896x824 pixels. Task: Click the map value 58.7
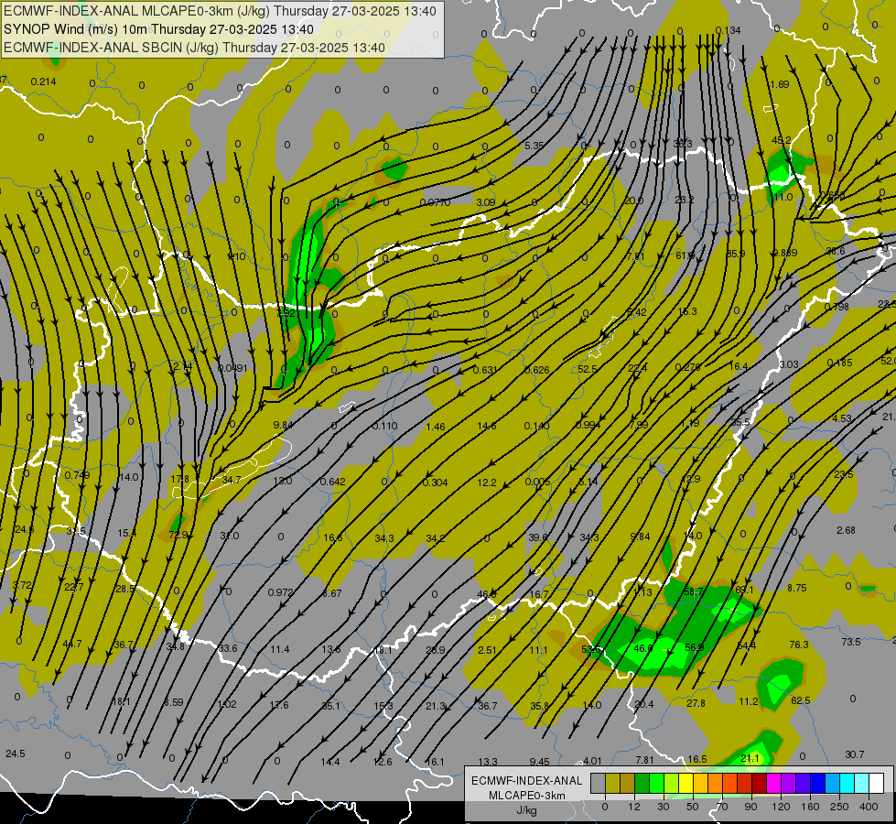pyautogui.click(x=694, y=591)
